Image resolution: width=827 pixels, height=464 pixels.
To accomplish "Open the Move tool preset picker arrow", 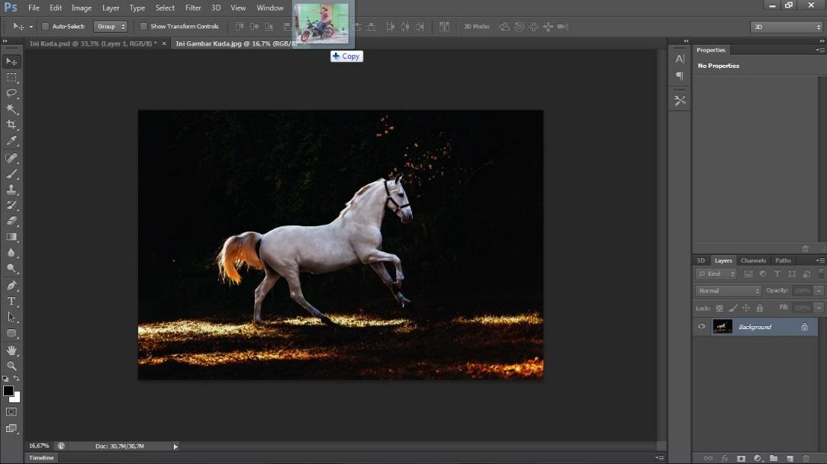I will [x=31, y=27].
